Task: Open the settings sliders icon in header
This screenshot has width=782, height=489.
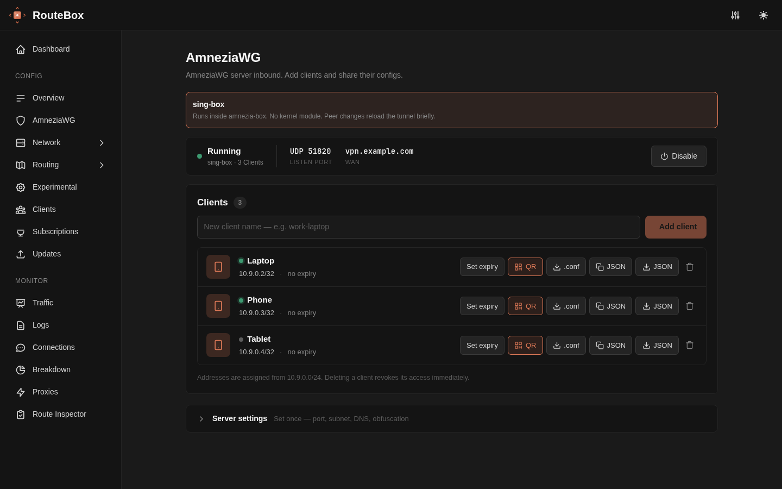Action: pyautogui.click(x=735, y=15)
